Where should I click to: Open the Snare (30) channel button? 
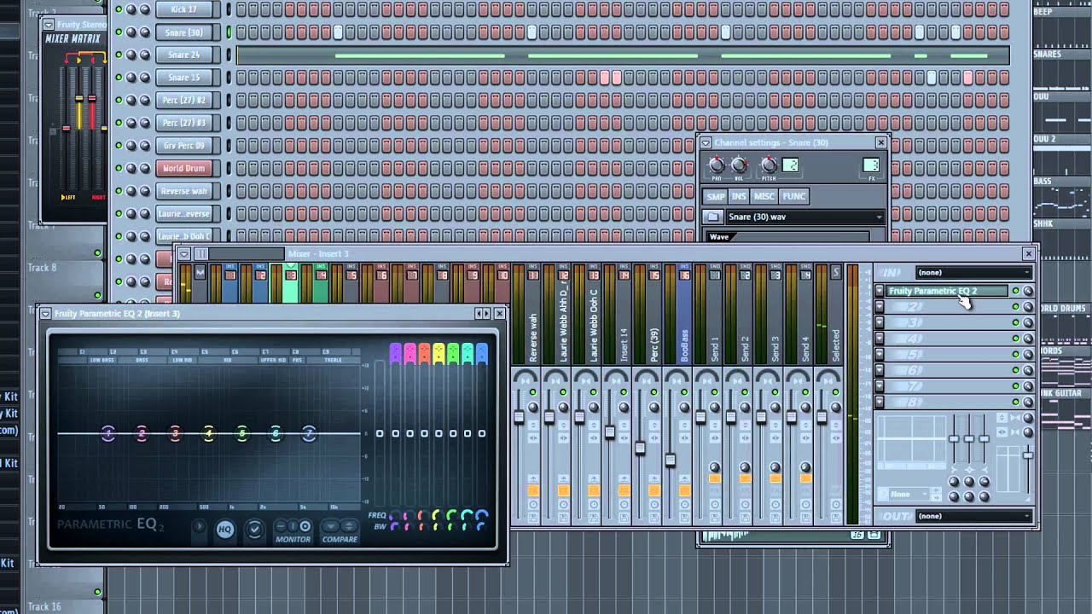(x=183, y=32)
